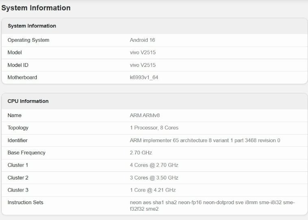The image size is (308, 220).
Task: Click the Cluster 2 value 3 Cores @ 3.50 GHz
Action: pyautogui.click(x=154, y=178)
